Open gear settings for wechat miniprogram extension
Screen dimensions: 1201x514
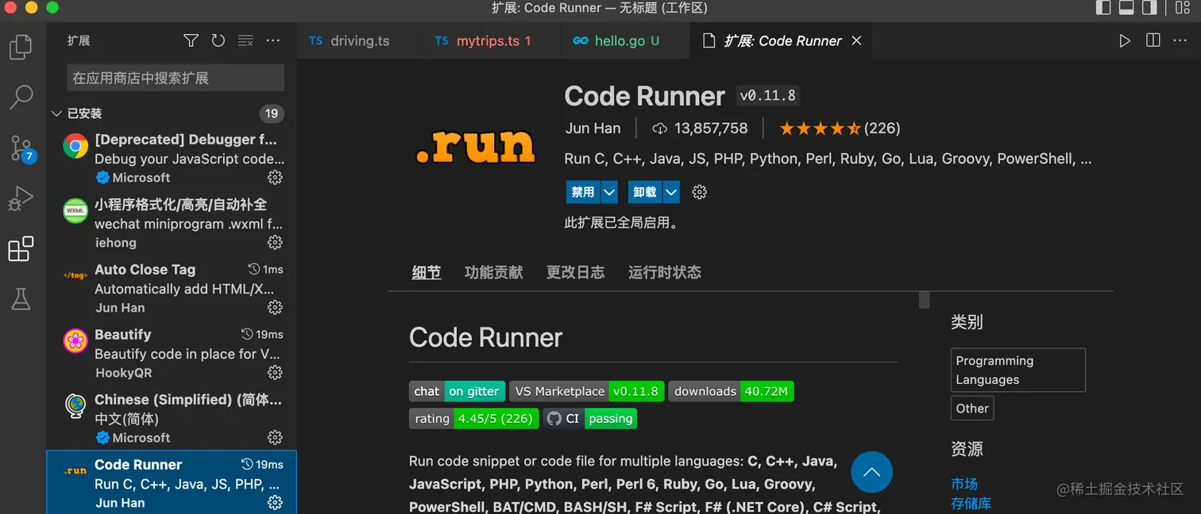coord(275,242)
